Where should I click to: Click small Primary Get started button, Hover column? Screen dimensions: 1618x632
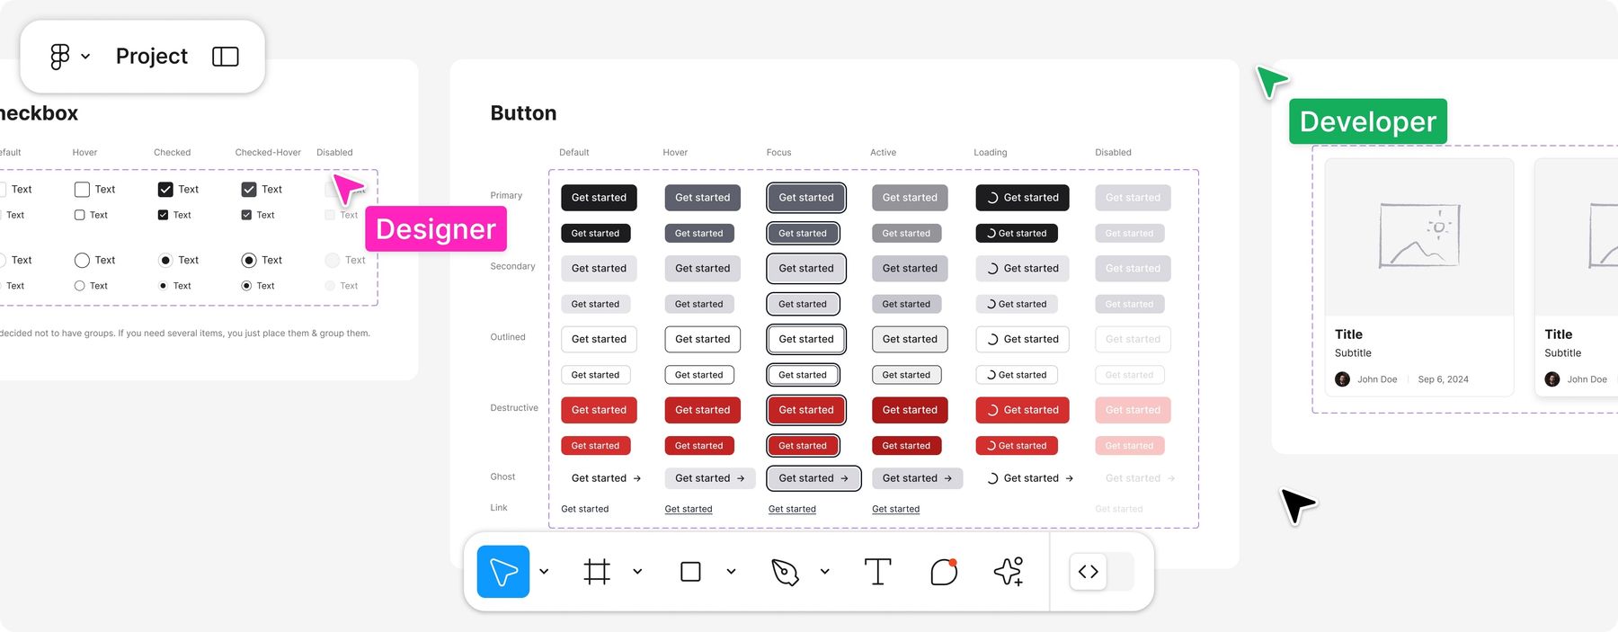[x=698, y=234]
